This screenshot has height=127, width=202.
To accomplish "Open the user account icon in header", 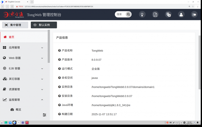I will (x=181, y=14).
